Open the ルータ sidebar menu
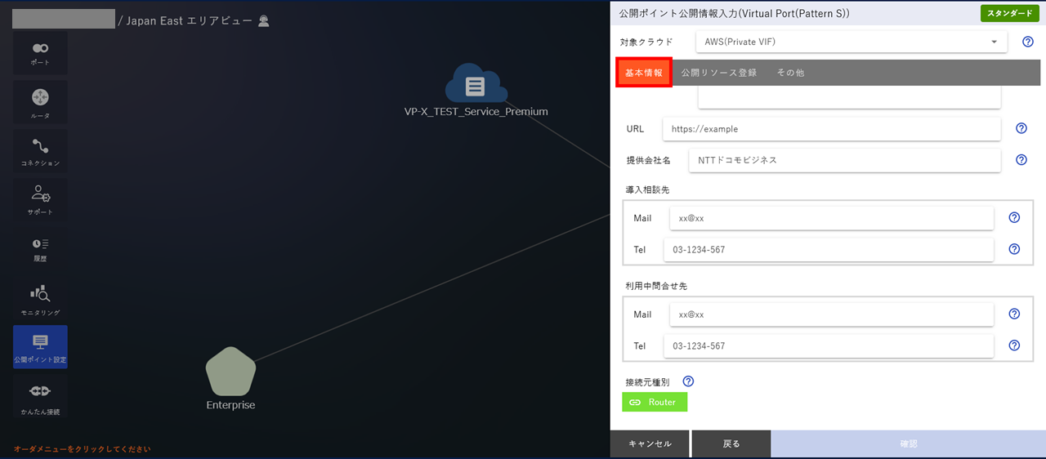Viewport: 1046px width, 459px height. (40, 102)
